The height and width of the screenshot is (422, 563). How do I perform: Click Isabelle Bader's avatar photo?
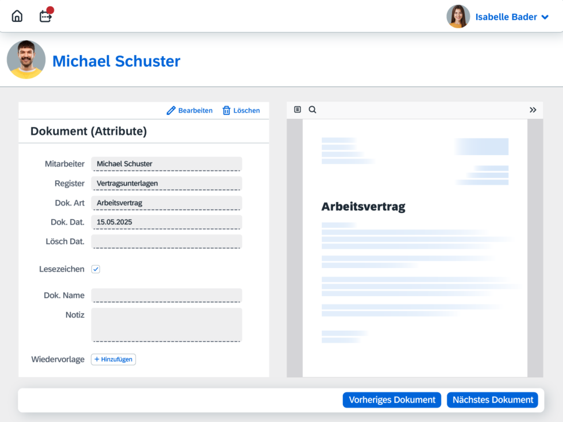click(458, 17)
